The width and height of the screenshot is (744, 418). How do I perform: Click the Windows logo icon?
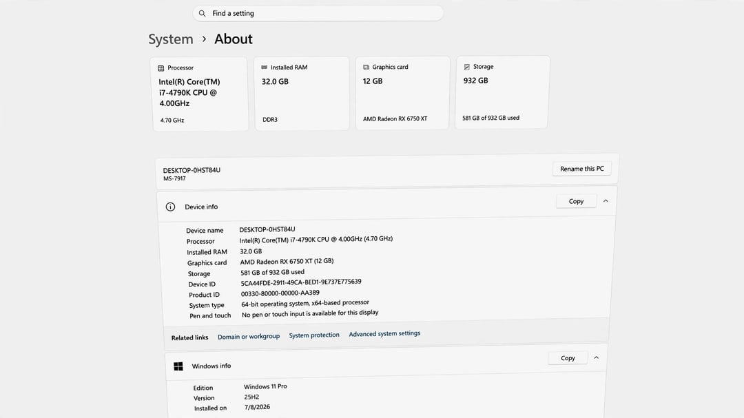[x=178, y=366]
